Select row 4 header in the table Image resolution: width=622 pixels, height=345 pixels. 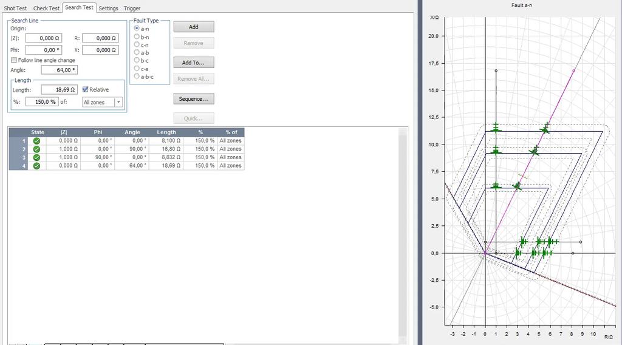[19, 166]
